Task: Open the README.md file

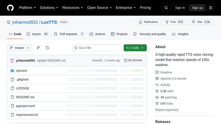Action: pyautogui.click(x=25, y=97)
